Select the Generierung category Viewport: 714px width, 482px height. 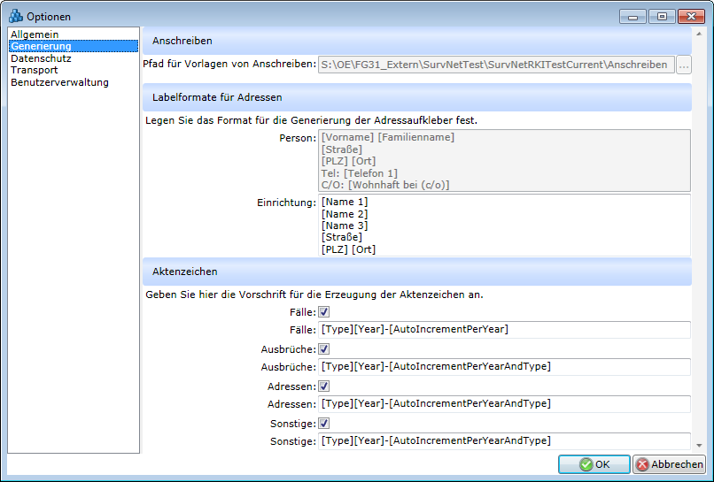click(41, 46)
